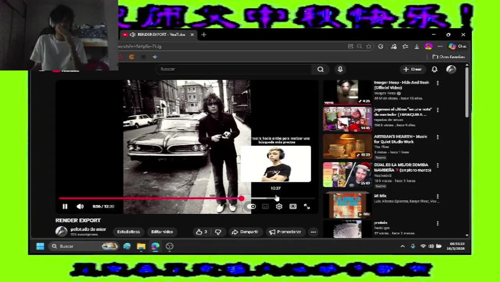Mute the video with the speaker icon
The image size is (500, 282).
point(80,206)
